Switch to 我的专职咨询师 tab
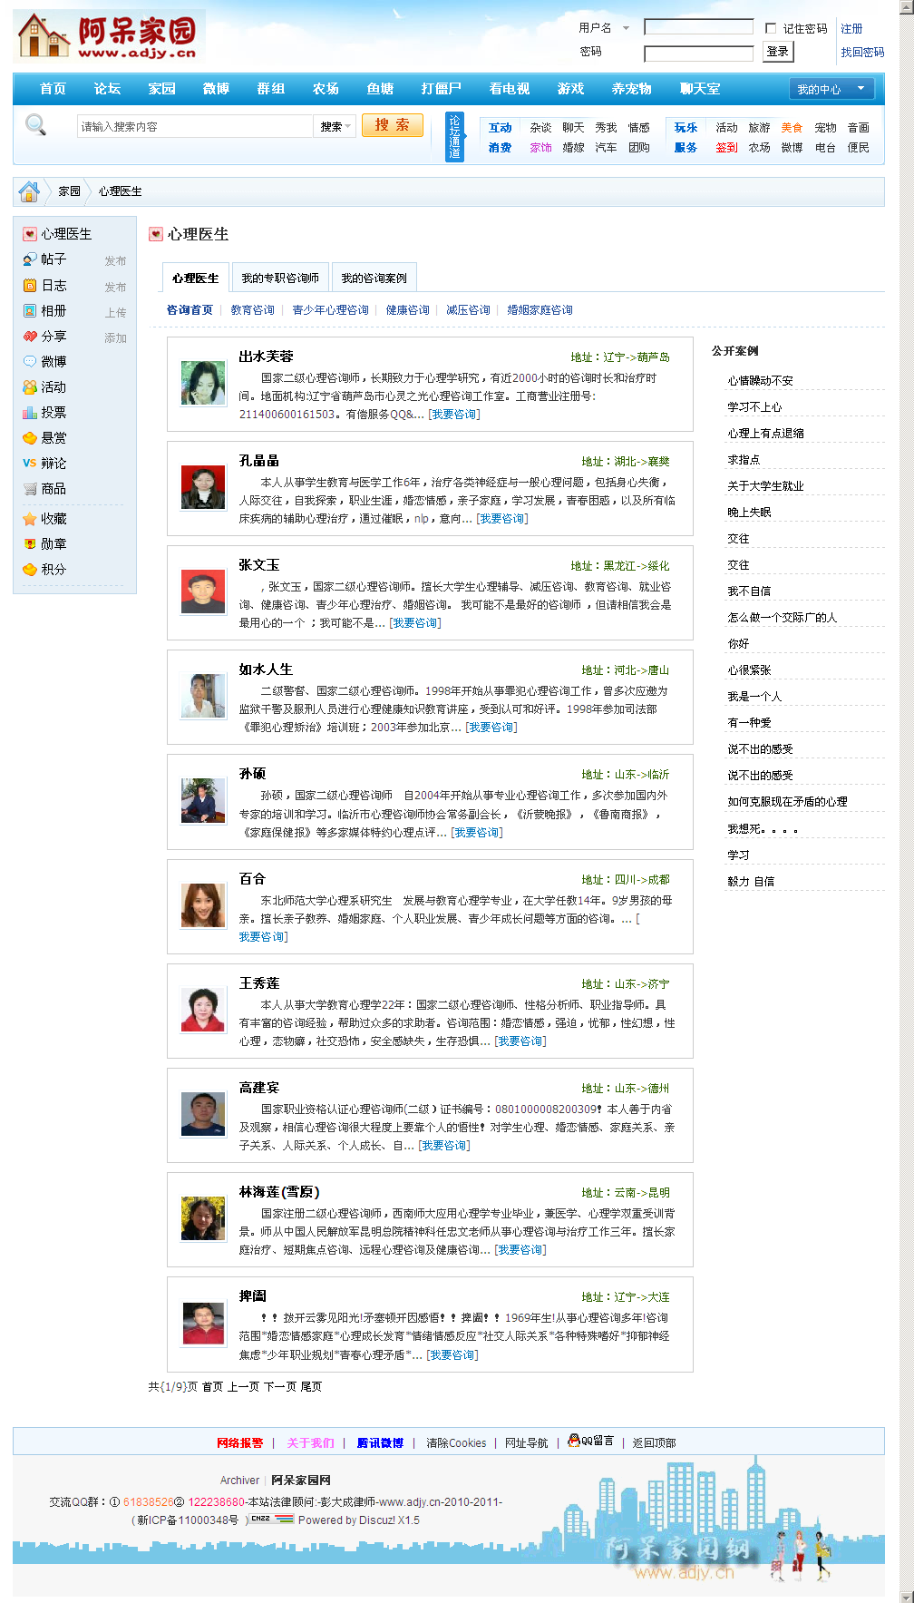The image size is (914, 1603). click(280, 278)
